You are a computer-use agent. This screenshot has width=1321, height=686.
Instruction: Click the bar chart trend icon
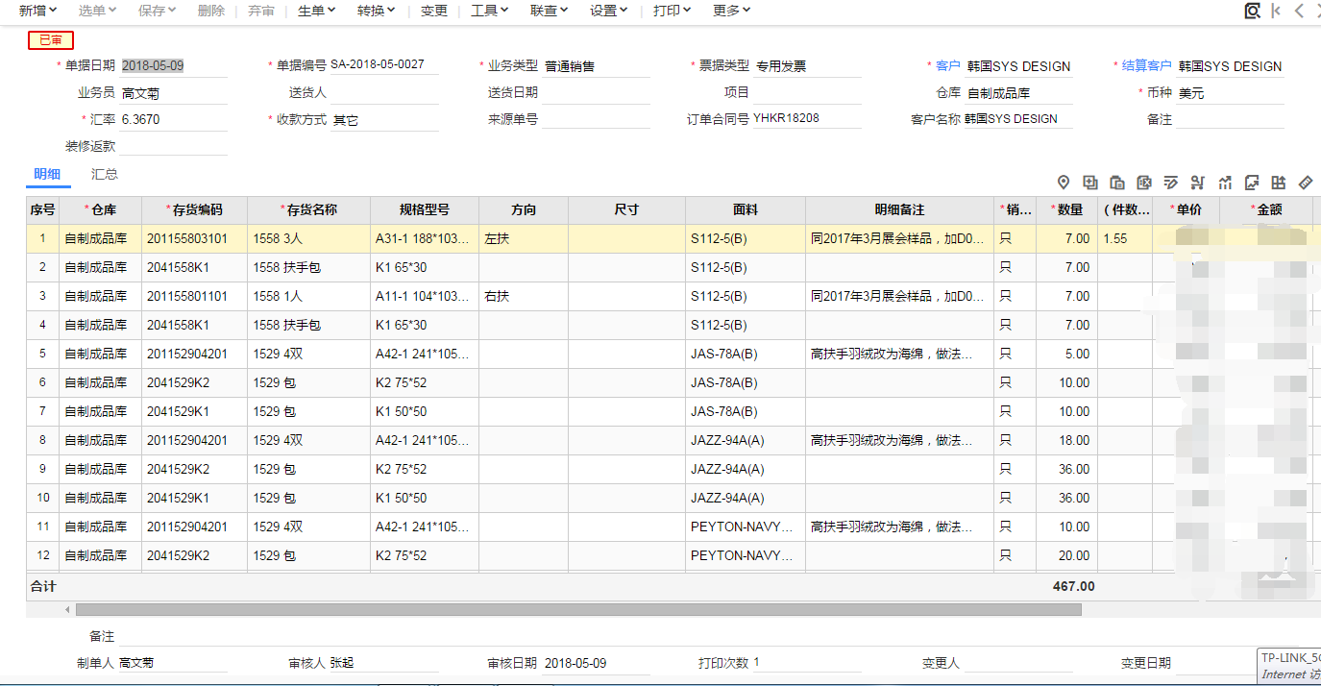click(x=1225, y=183)
